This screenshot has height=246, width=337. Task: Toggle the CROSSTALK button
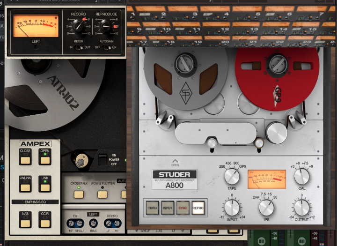pos(79,194)
